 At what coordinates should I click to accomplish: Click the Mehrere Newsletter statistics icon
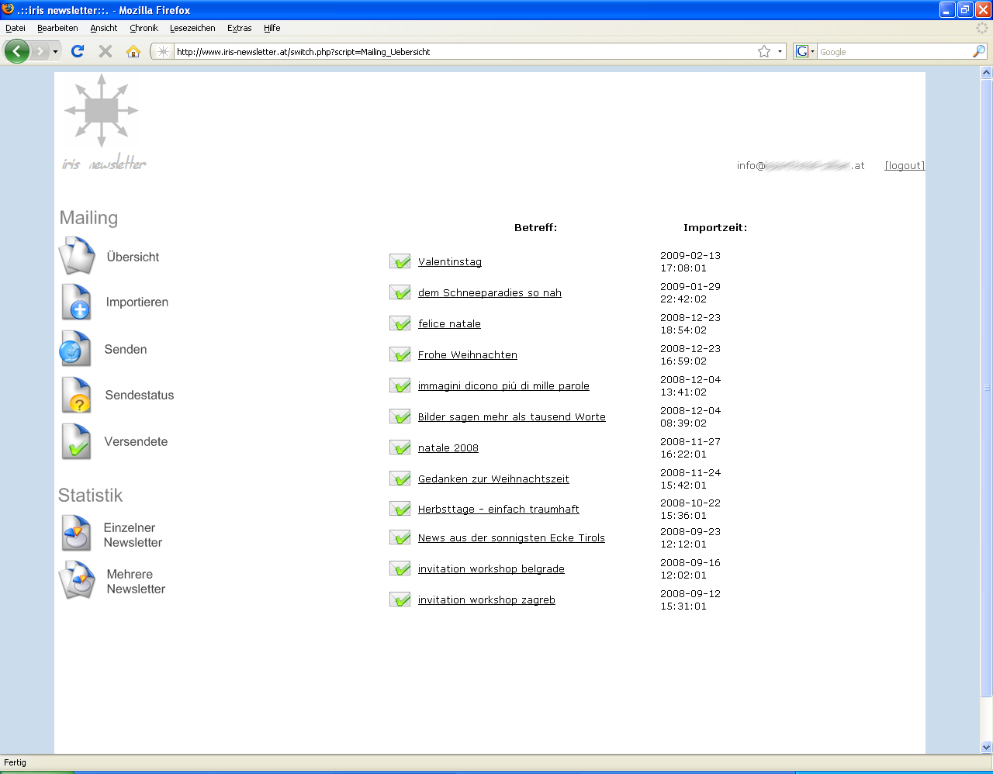(77, 580)
